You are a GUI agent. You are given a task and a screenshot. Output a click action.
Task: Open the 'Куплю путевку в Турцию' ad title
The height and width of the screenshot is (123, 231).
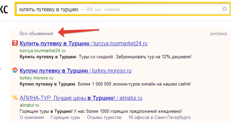[x=76, y=71]
